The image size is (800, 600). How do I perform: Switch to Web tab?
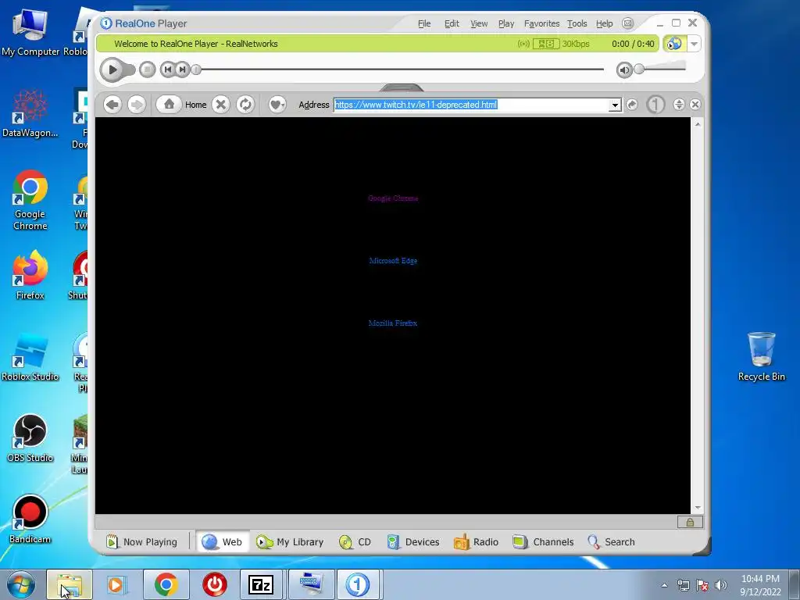pos(222,542)
